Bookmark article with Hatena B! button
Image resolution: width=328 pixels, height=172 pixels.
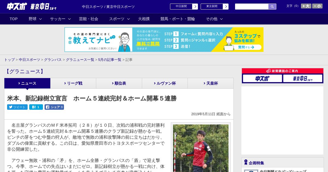coord(36,107)
